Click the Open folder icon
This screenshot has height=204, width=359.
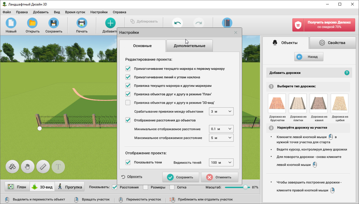click(32, 23)
